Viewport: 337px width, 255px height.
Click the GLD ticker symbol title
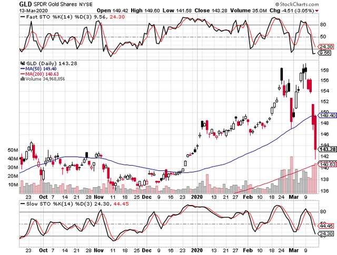click(25, 4)
